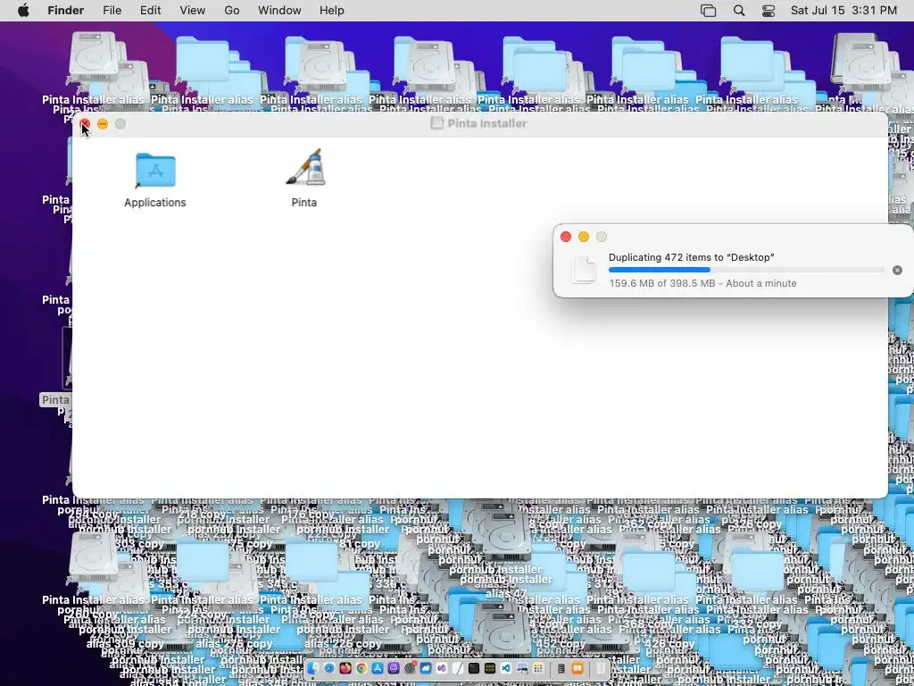Click the "Pinta" label under the app icon
The width and height of the screenshot is (914, 686).
click(304, 203)
